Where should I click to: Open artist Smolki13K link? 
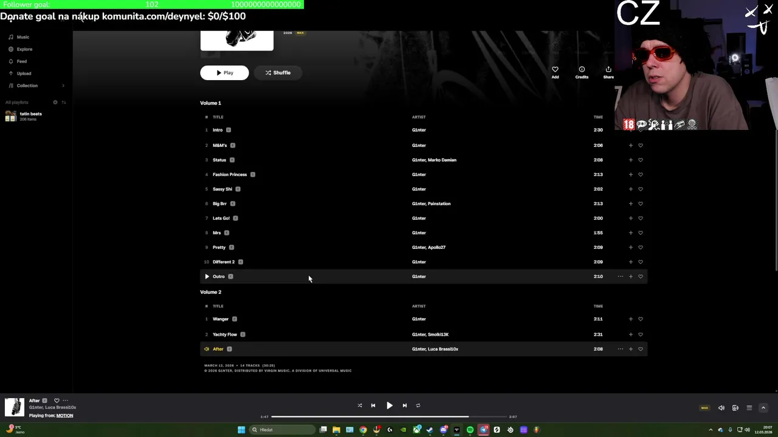(438, 334)
